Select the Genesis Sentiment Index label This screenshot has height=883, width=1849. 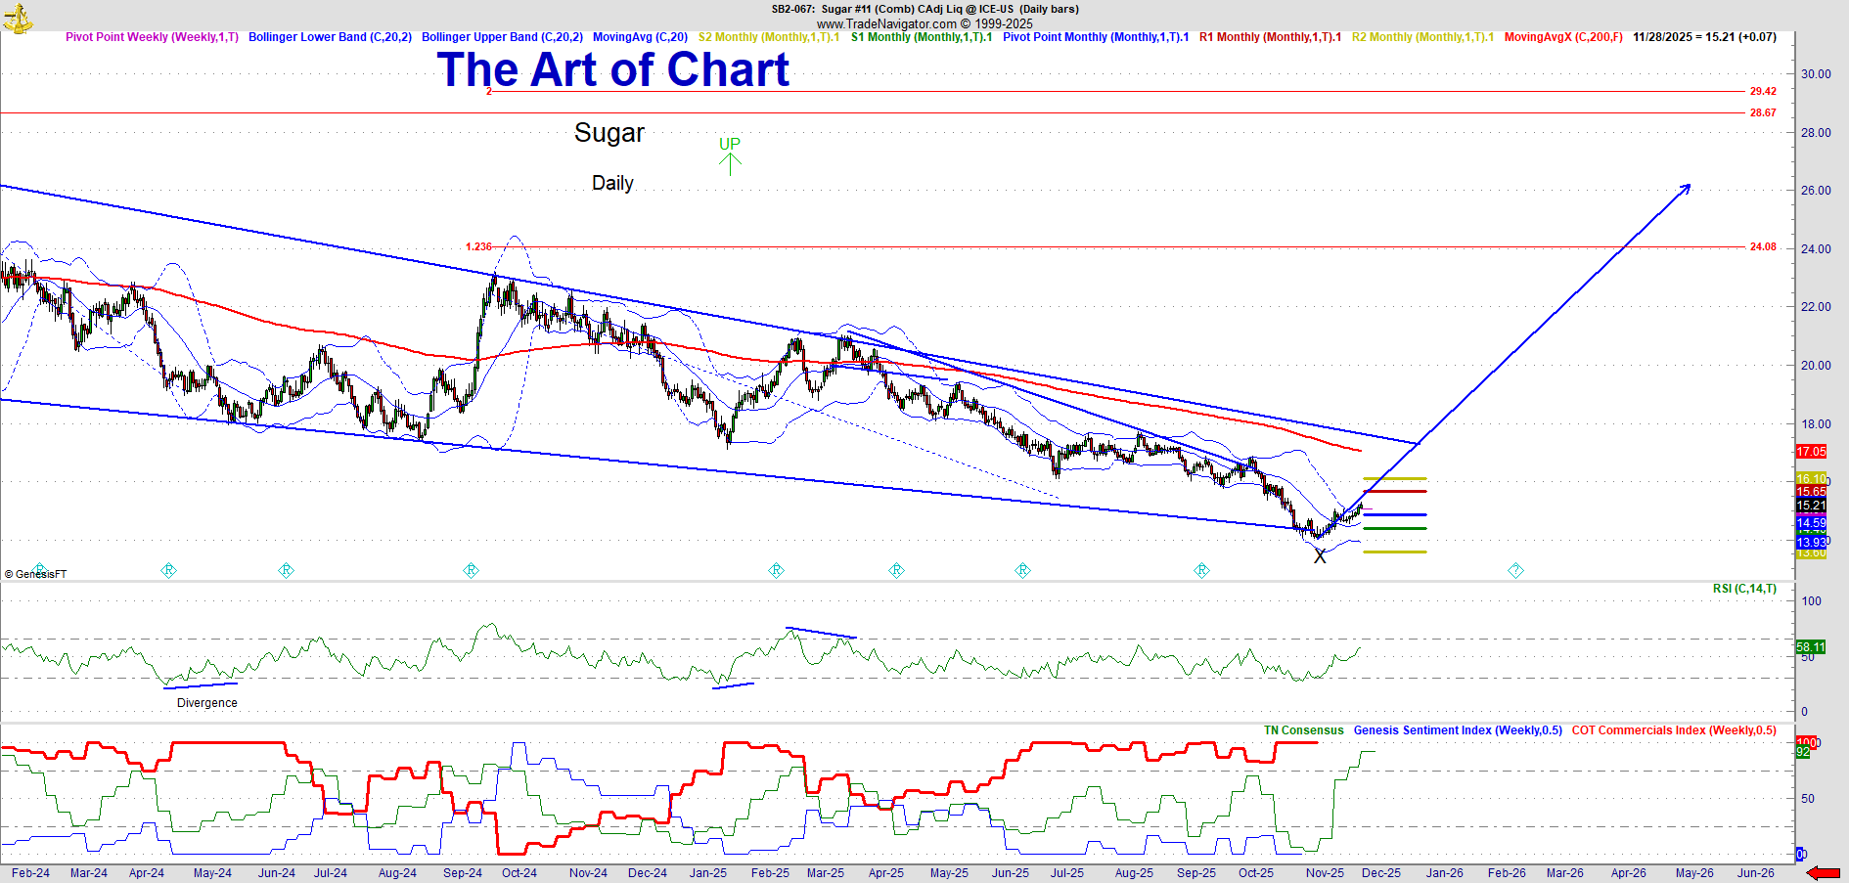(1458, 730)
